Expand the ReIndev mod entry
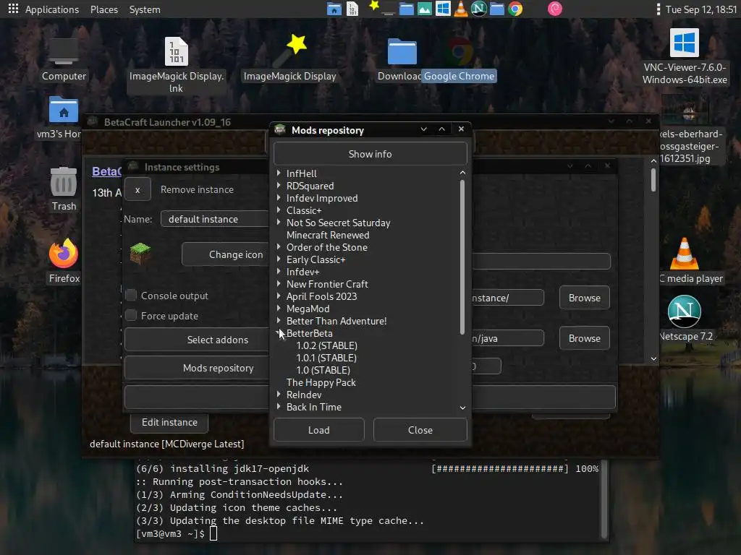The image size is (741, 555). (279, 394)
